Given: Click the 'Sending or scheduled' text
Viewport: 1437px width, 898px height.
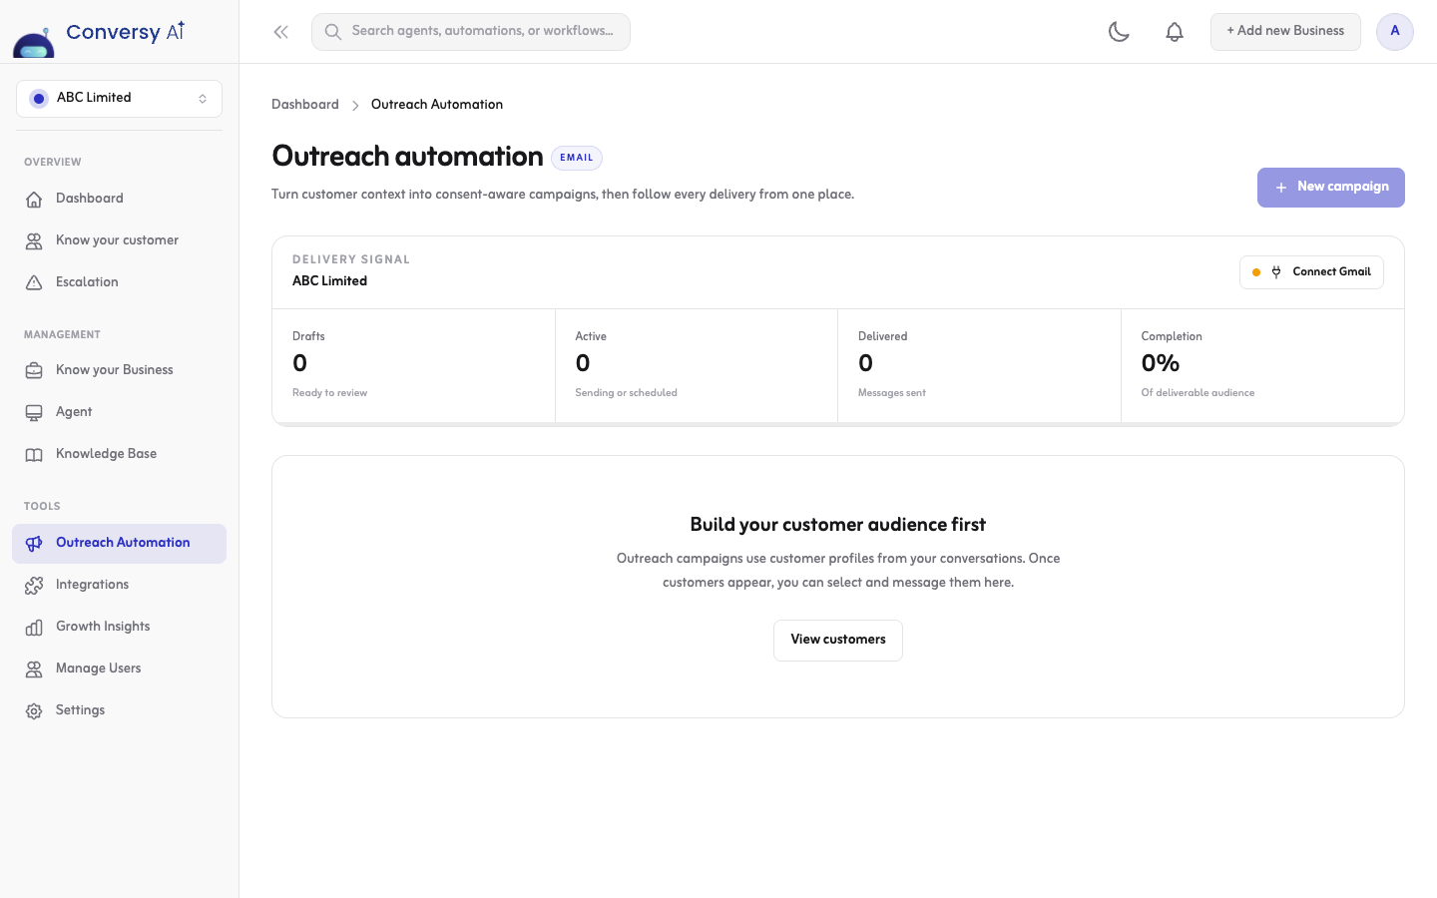Looking at the screenshot, I should [626, 393].
